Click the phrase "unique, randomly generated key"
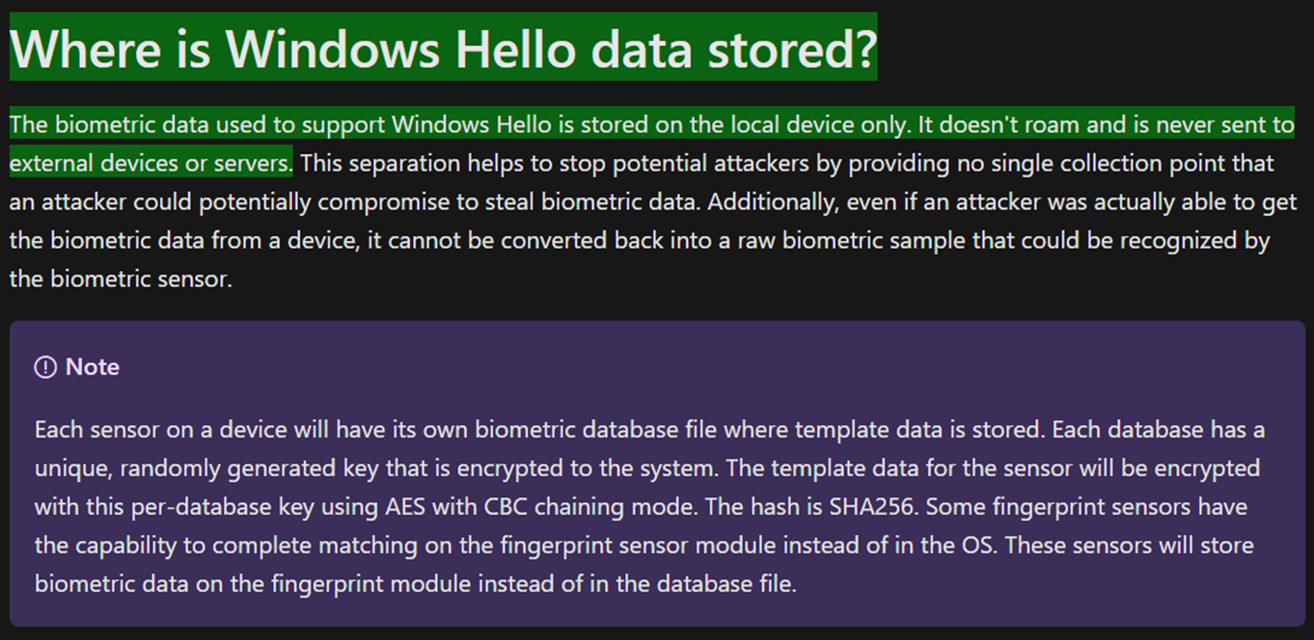The width and height of the screenshot is (1314, 640). click(182, 468)
